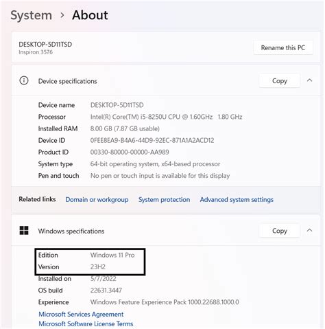The height and width of the screenshot is (329, 325).
Task: Click the Windows logo beside Windows specifications
Action: (24, 231)
